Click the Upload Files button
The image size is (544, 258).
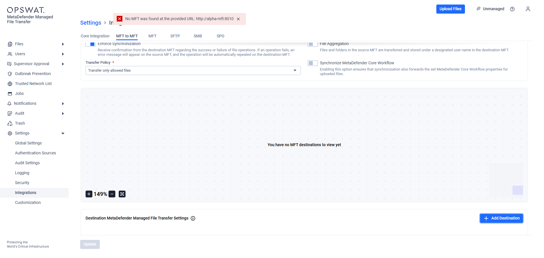point(450,9)
